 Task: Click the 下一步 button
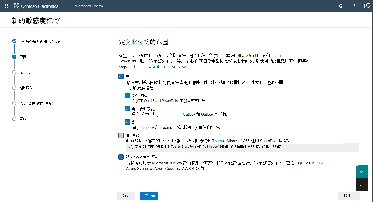pos(149,196)
